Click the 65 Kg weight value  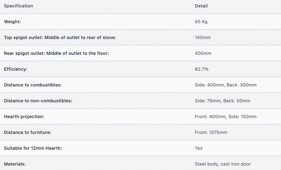(201, 22)
